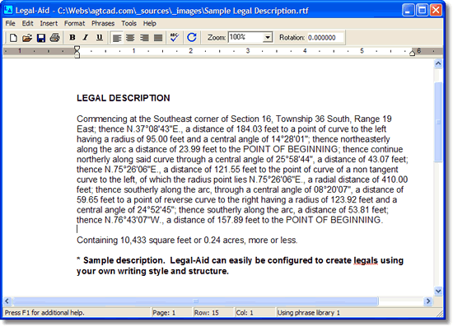The width and height of the screenshot is (453, 327).
Task: Open a file with the folder icon
Action: (x=27, y=38)
